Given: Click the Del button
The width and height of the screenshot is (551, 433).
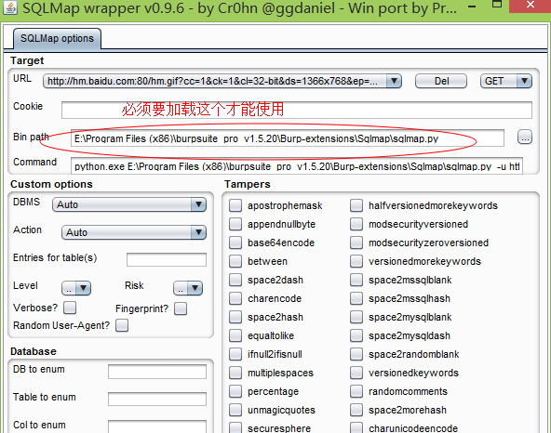Looking at the screenshot, I should [x=441, y=81].
